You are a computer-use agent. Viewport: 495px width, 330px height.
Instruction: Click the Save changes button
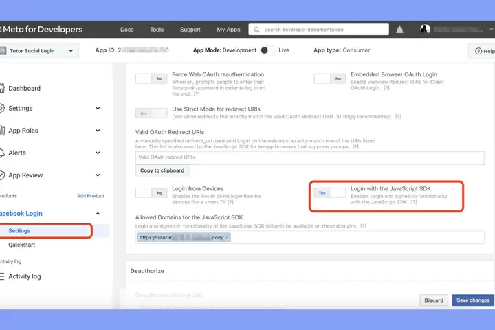[x=473, y=300]
